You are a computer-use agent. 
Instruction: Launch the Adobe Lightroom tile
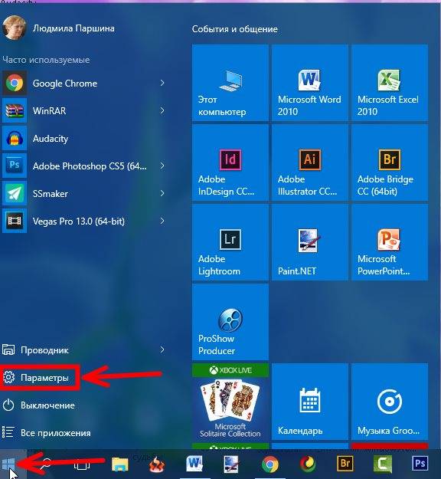(230, 242)
